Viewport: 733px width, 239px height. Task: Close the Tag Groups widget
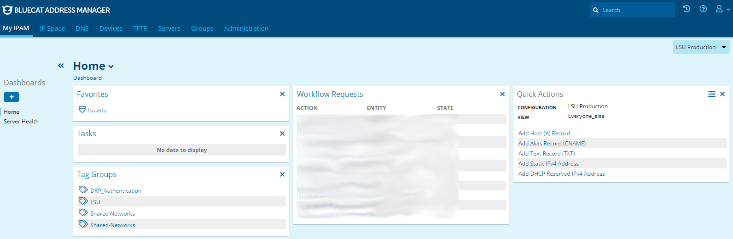coord(282,174)
